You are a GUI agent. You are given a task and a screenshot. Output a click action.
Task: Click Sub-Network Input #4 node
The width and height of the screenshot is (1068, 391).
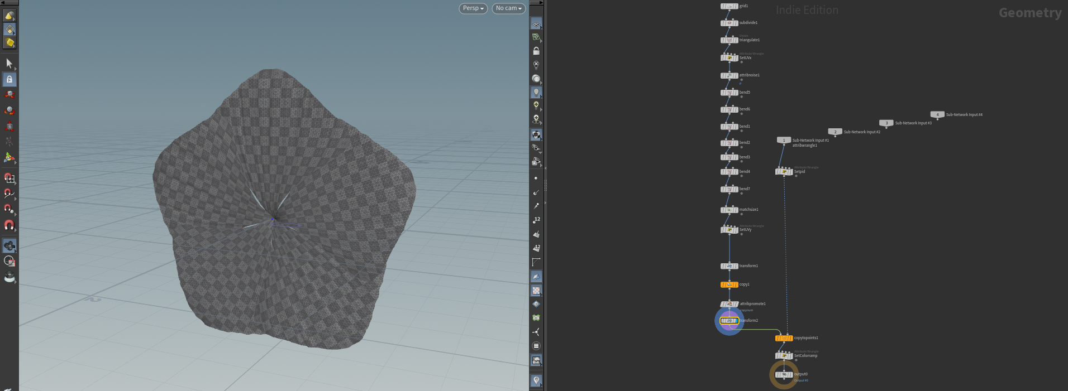click(x=937, y=114)
